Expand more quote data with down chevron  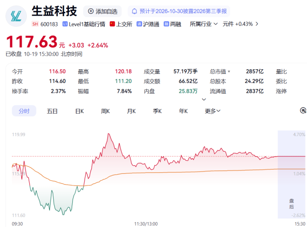[204, 99]
